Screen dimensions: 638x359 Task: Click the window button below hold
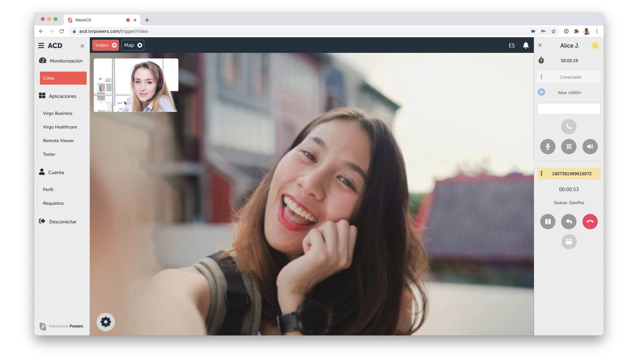(569, 242)
